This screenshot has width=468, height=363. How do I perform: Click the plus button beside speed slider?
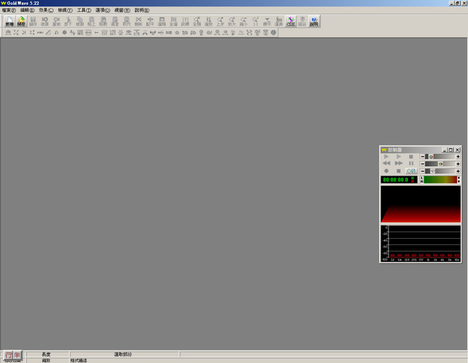tap(458, 171)
